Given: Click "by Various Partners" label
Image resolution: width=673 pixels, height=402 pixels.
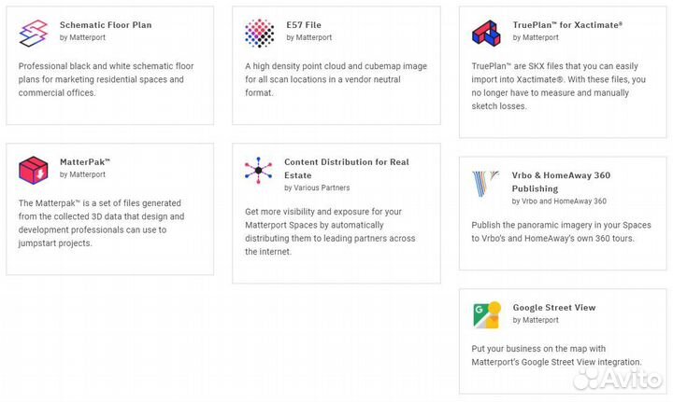Looking at the screenshot, I should tap(317, 188).
